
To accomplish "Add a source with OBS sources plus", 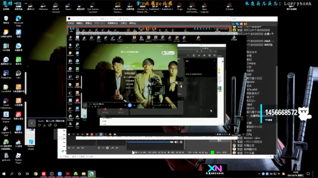I will pos(99,148).
